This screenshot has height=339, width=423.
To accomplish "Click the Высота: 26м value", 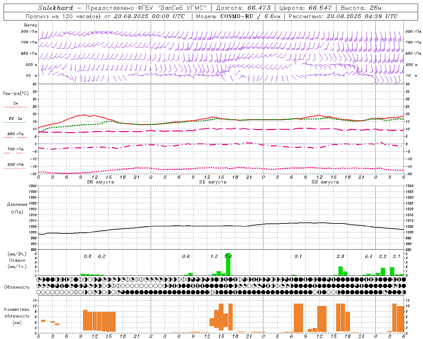I will pyautogui.click(x=361, y=8).
